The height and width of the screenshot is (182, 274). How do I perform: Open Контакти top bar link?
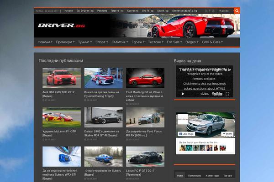tap(133, 11)
